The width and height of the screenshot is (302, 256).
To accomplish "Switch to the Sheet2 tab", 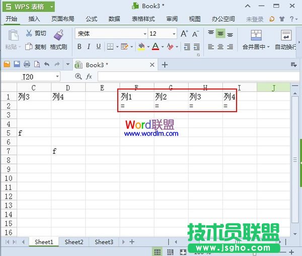I will tap(74, 242).
